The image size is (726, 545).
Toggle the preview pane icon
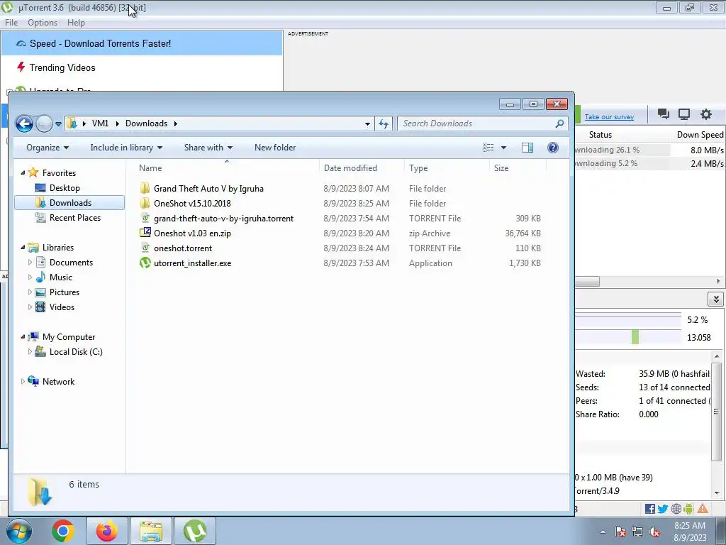click(x=527, y=148)
